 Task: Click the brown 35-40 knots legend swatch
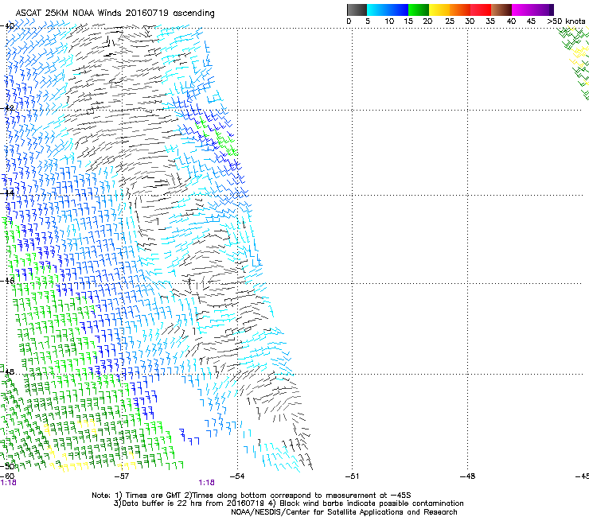pos(501,10)
